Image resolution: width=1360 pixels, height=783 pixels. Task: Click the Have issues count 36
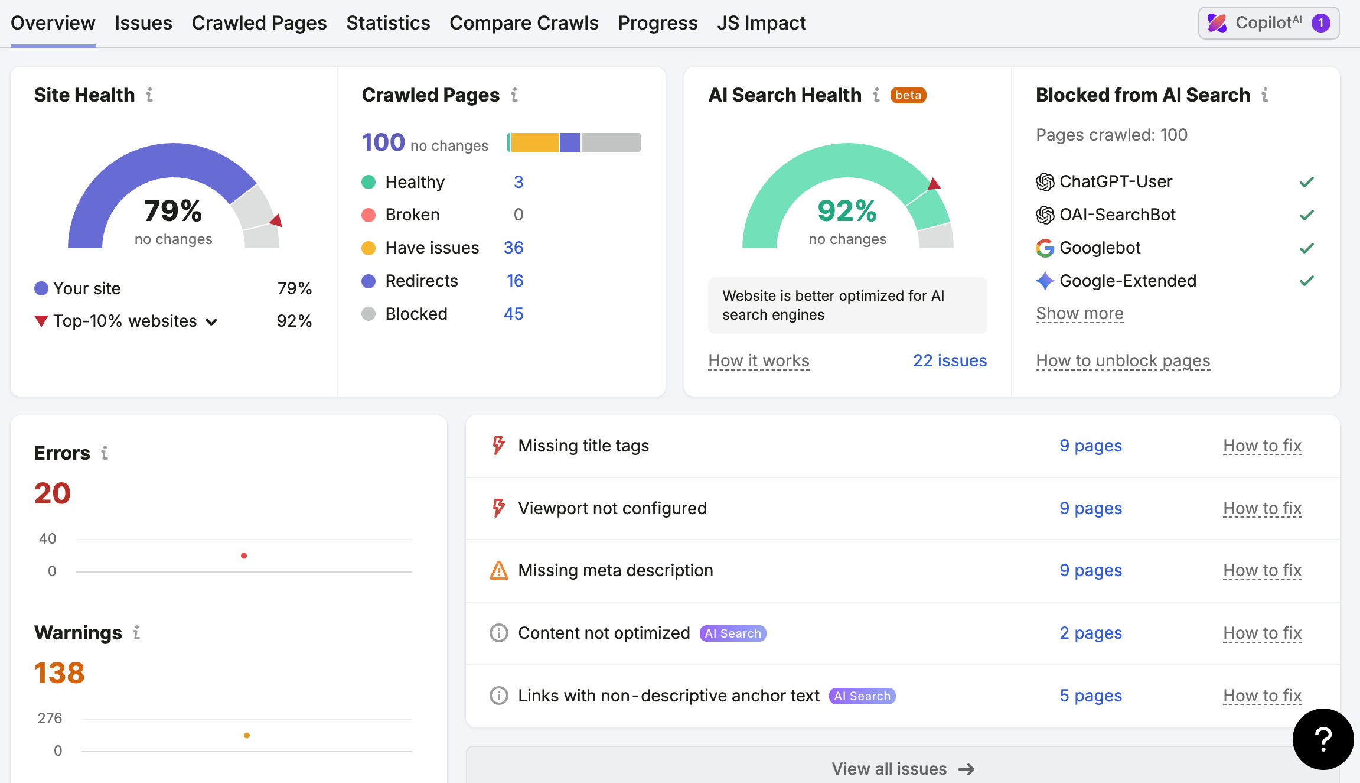[x=513, y=248]
